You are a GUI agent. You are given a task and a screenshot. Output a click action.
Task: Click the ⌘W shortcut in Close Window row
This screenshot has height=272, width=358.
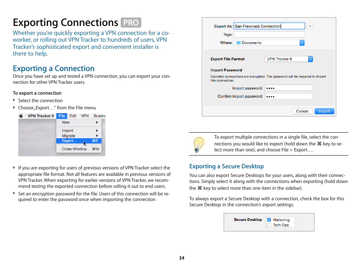(x=95, y=149)
